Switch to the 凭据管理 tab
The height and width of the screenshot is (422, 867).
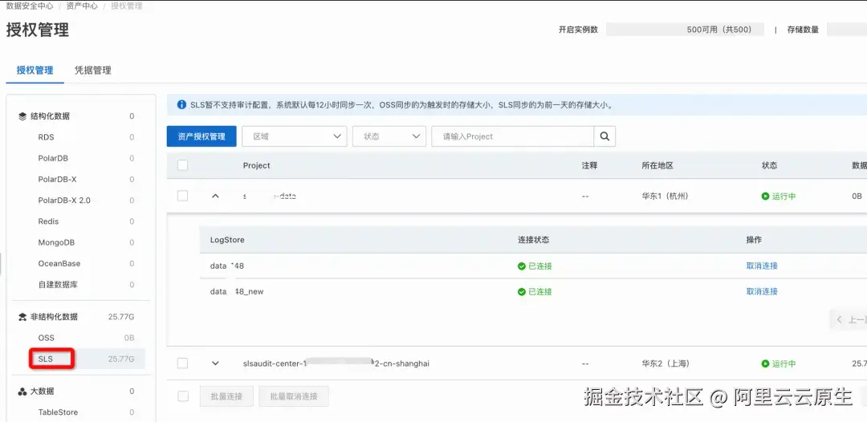coord(93,70)
